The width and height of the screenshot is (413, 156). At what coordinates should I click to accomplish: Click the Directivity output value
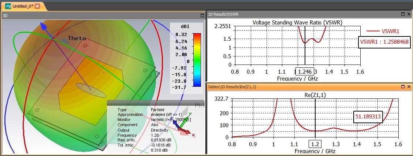click(159, 130)
